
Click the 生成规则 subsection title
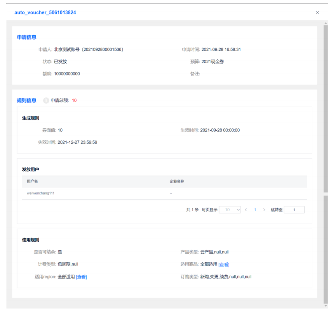click(x=31, y=118)
